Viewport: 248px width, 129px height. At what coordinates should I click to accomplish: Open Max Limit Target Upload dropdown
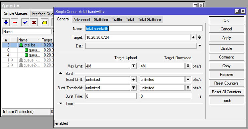tap(133, 66)
